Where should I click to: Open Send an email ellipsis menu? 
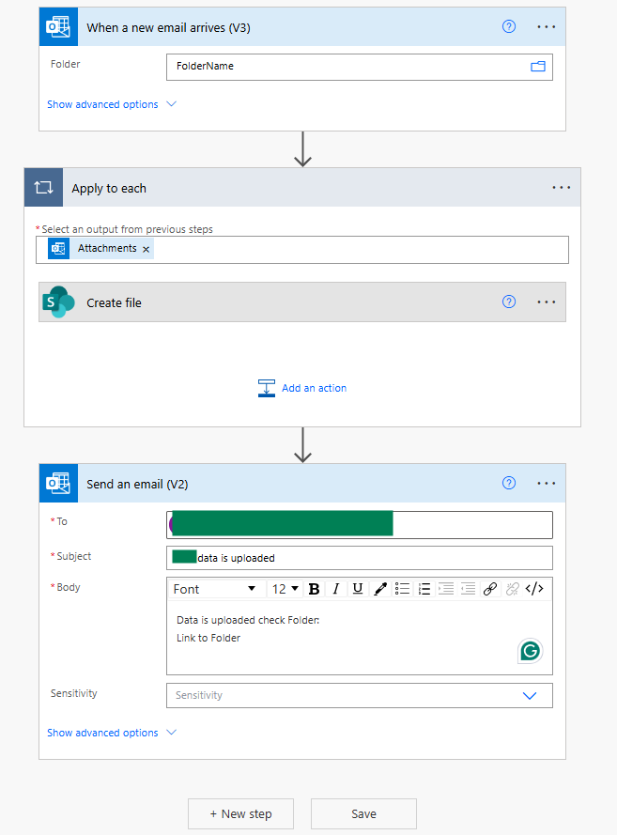[547, 484]
